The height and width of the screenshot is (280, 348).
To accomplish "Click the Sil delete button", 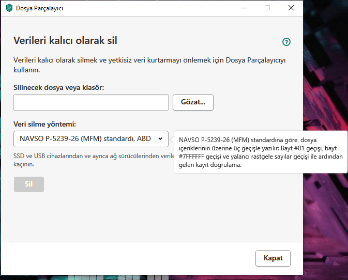I will point(29,184).
